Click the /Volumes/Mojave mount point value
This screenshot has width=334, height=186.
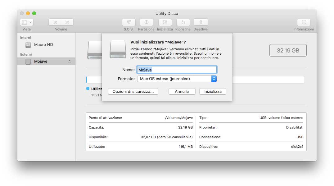179,118
